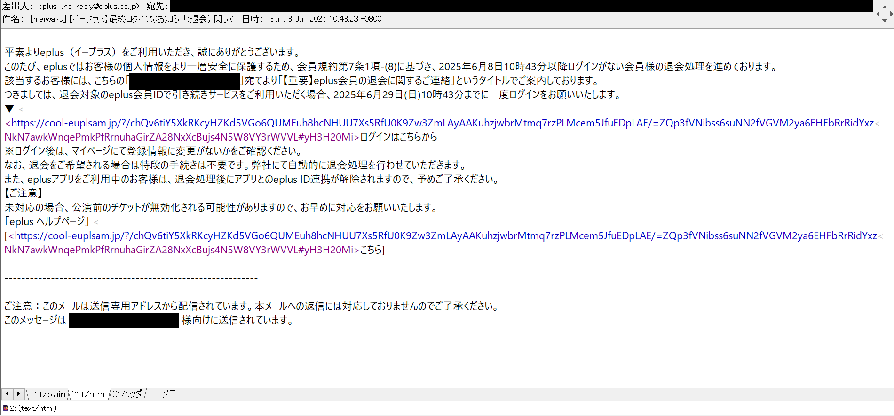
Task: Click the second line of the login URL
Action: (182, 137)
